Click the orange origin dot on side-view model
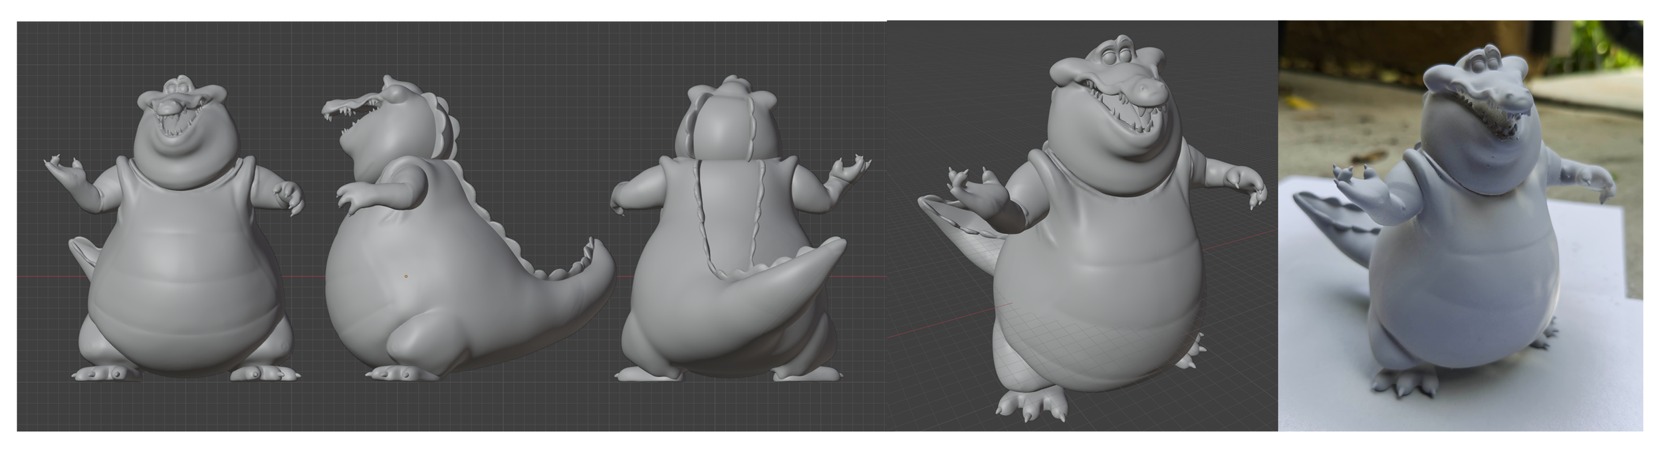This screenshot has height=449, width=1662. pos(406,276)
